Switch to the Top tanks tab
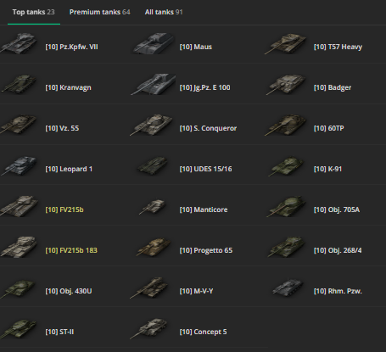The height and width of the screenshot is (352, 386). [x=34, y=12]
